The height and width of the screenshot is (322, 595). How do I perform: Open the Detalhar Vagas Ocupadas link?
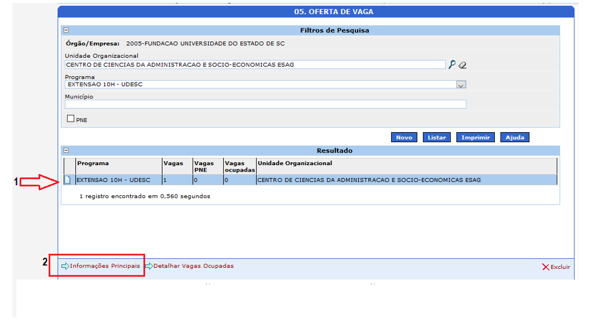click(193, 266)
